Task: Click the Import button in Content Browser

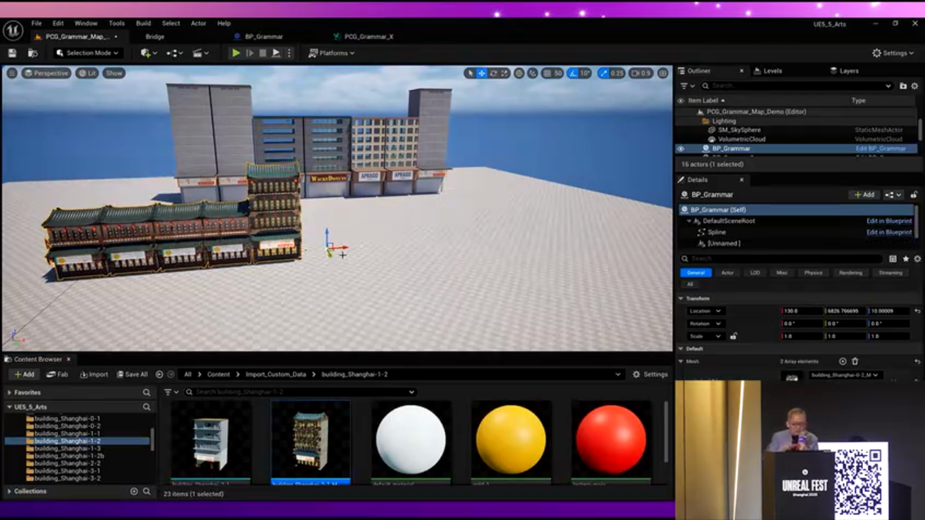Action: coord(94,374)
